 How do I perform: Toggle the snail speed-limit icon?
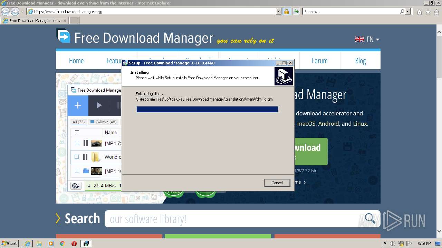tap(76, 186)
